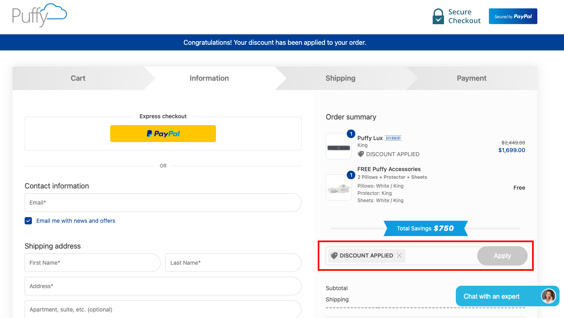Image resolution: width=564 pixels, height=318 pixels.
Task: Remove the applied discount code tag
Action: 399,255
